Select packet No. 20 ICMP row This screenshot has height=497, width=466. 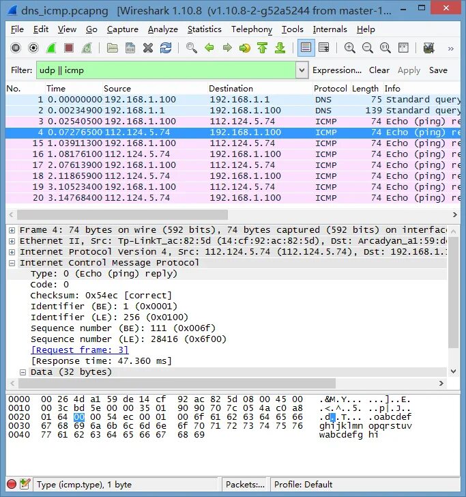tap(233, 198)
